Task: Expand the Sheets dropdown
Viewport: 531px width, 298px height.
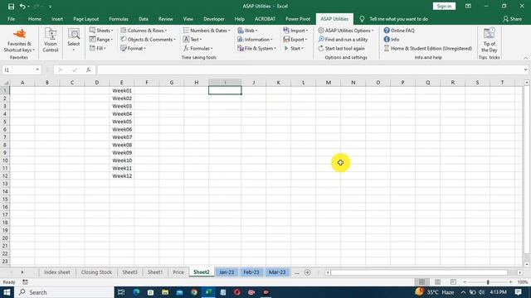Action: click(101, 31)
